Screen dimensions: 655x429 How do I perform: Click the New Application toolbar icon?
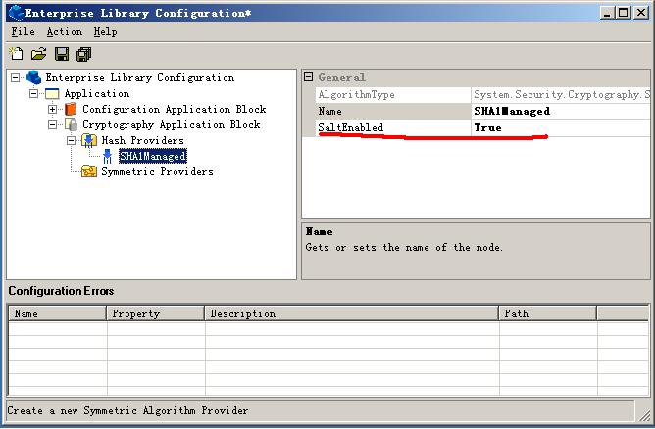[17, 54]
